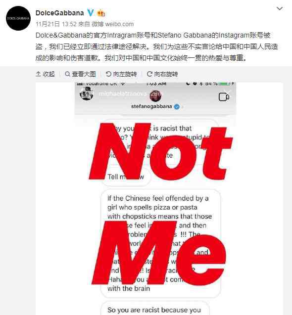292x315 pixels.
Task: Click the circular chat avatar in header
Action: click(x=155, y=95)
